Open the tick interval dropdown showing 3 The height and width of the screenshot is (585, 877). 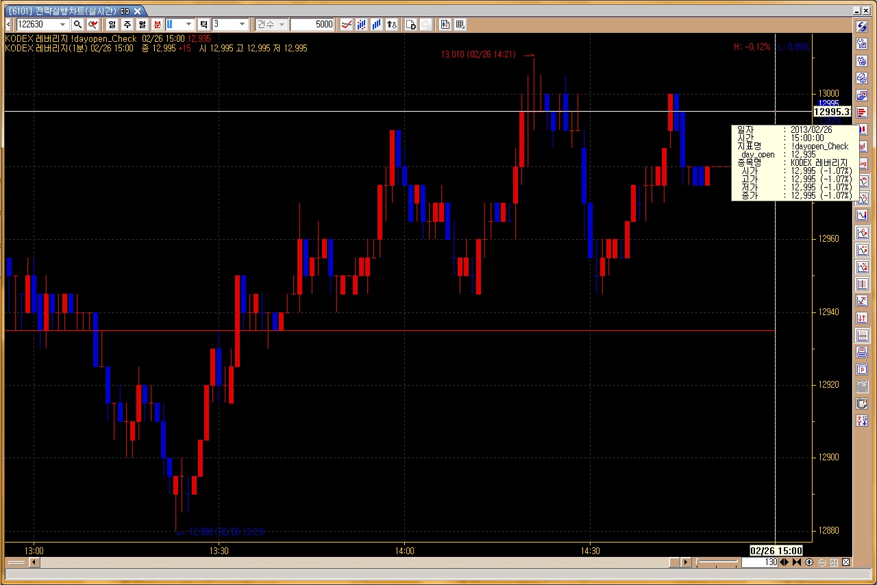[242, 25]
